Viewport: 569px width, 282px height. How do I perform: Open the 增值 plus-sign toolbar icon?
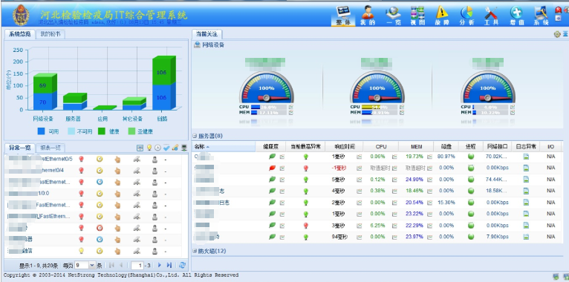click(x=516, y=16)
